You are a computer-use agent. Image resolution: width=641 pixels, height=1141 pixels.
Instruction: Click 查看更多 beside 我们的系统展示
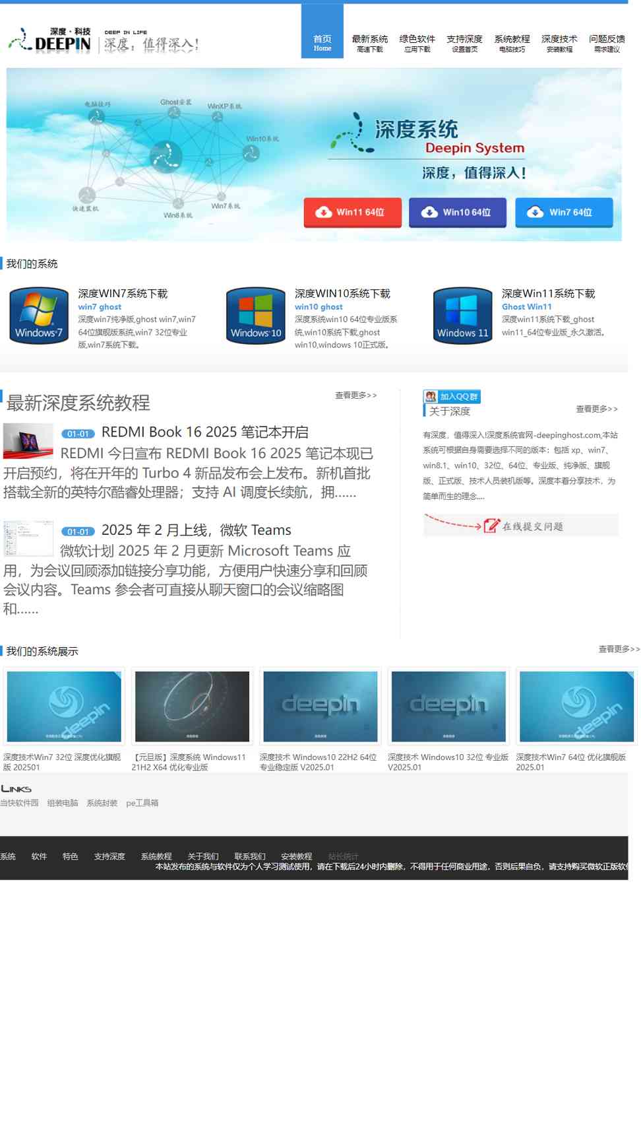click(619, 649)
